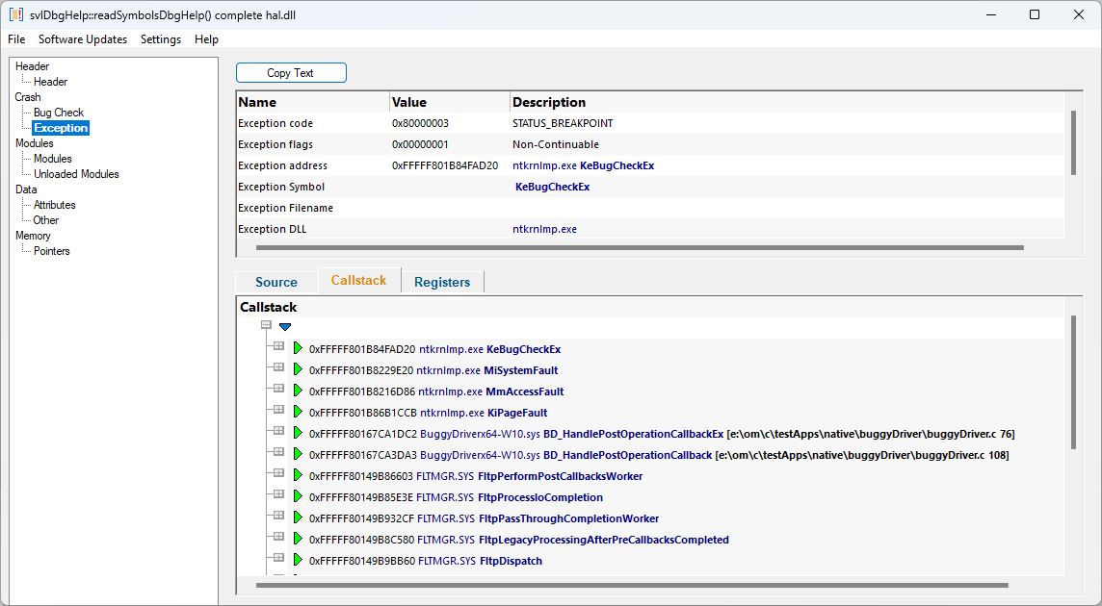
Task: Expand the FltpPerformPostCallbacksWorker row
Action: click(x=278, y=472)
